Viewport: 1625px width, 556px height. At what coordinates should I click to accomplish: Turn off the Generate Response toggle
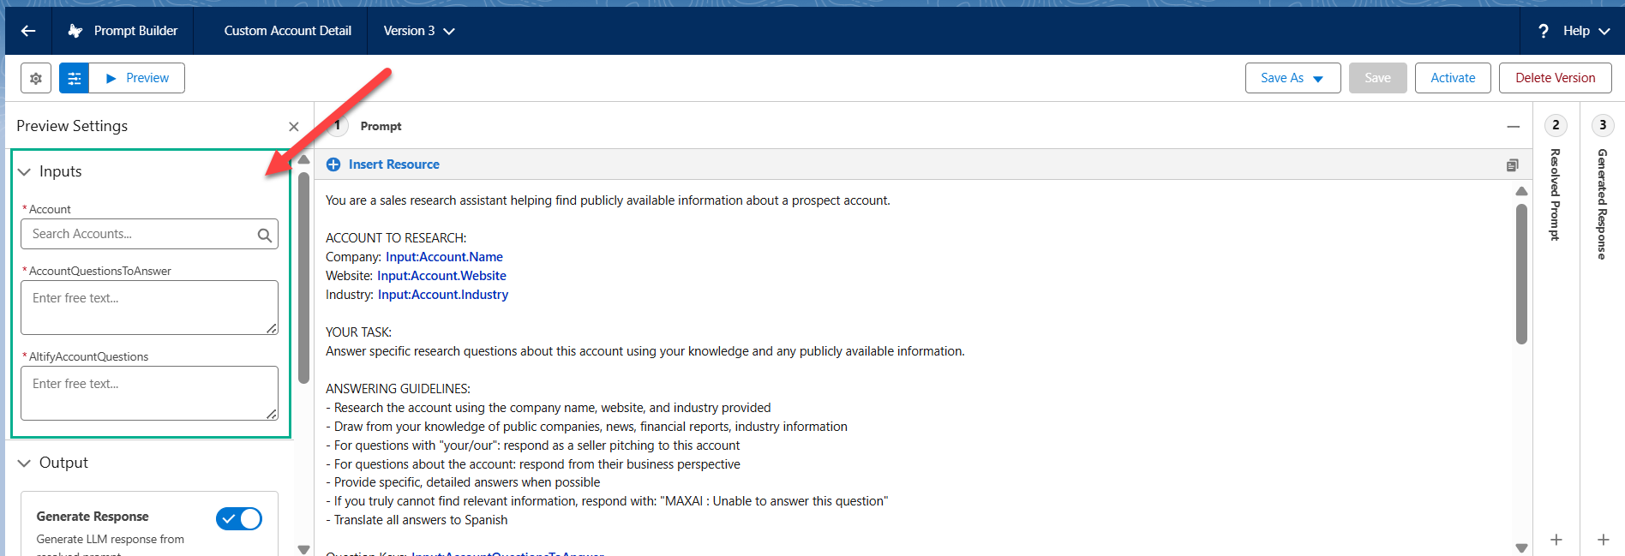click(x=239, y=518)
